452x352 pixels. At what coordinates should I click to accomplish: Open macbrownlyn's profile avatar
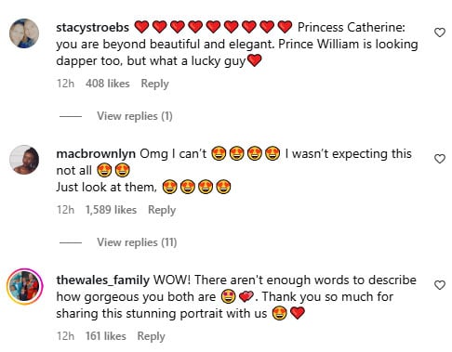pos(24,160)
